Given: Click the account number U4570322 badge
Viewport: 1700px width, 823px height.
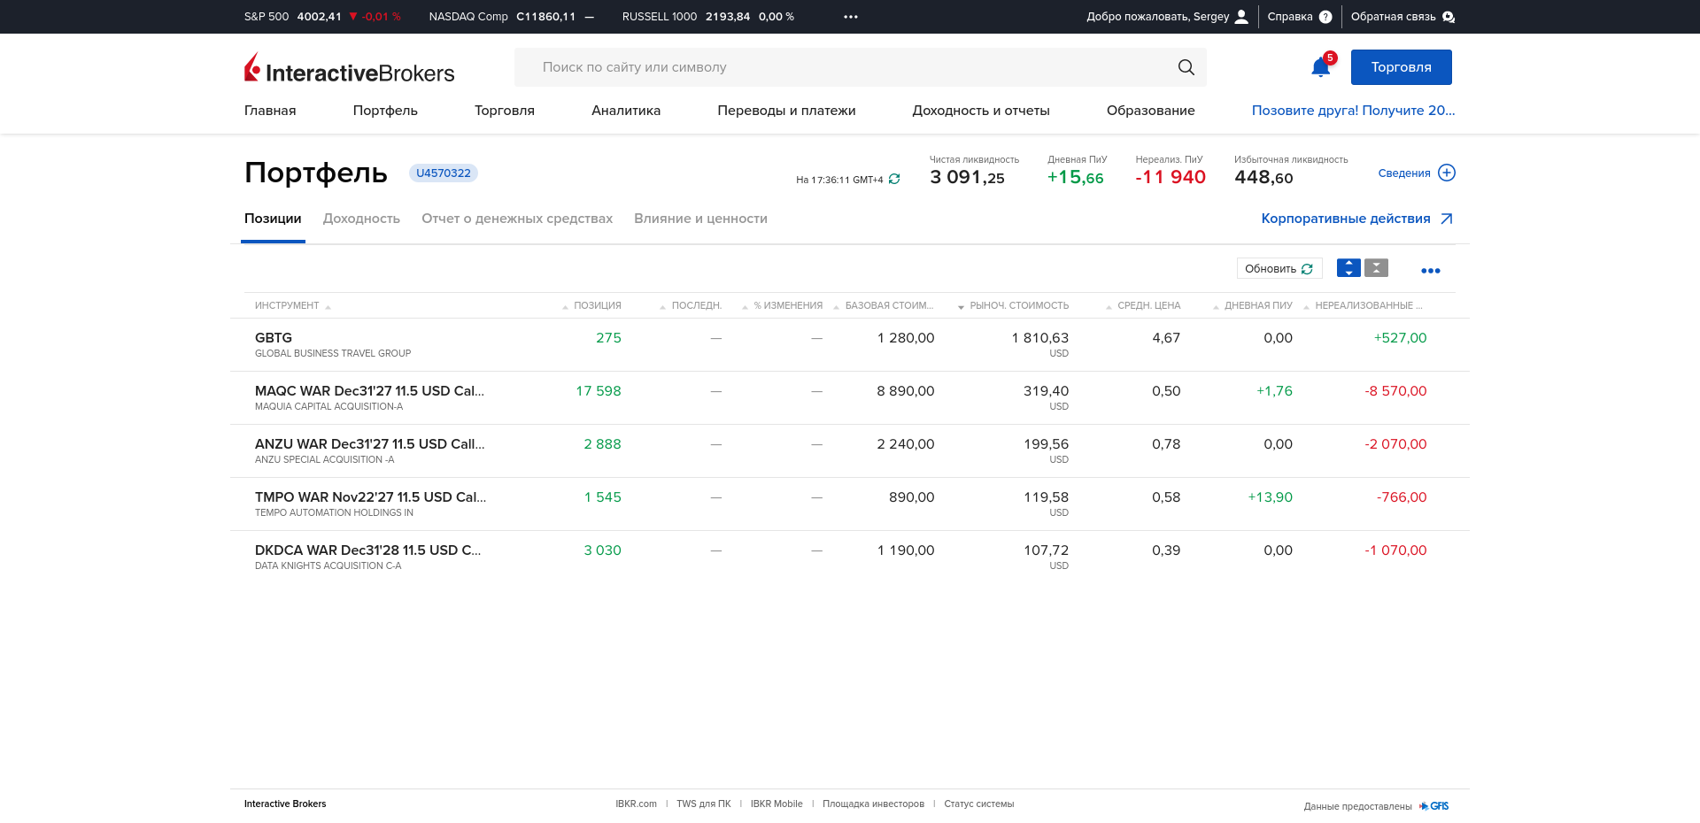Looking at the screenshot, I should (x=444, y=173).
